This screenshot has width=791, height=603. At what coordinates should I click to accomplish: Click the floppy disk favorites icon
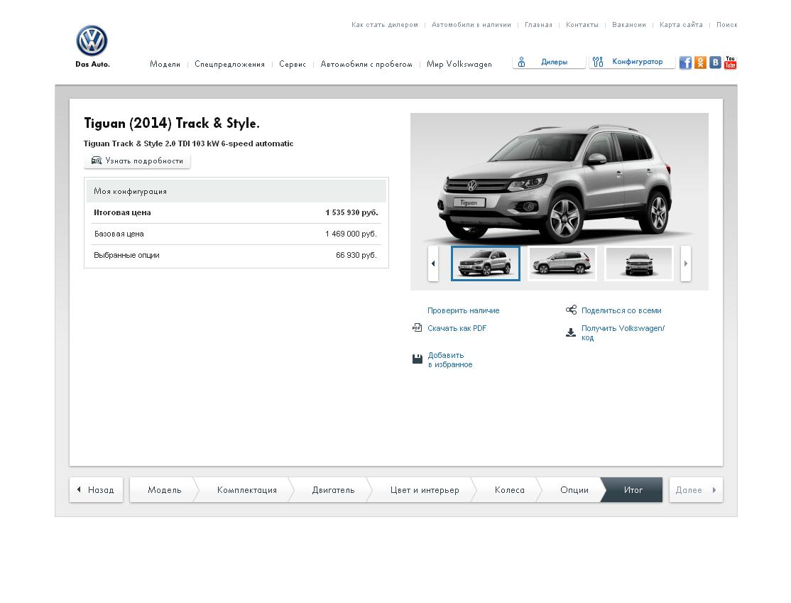[418, 359]
